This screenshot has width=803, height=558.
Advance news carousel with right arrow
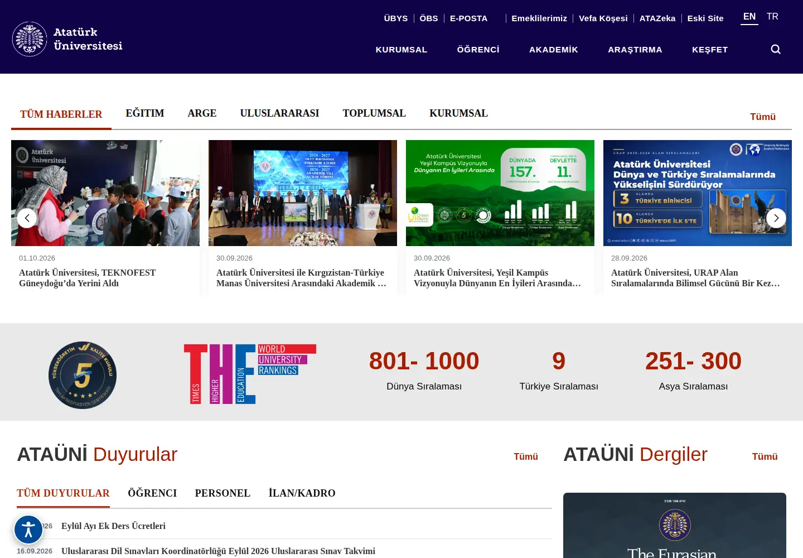coord(776,218)
